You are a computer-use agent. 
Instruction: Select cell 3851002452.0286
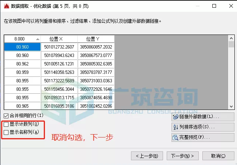(x=96, y=106)
